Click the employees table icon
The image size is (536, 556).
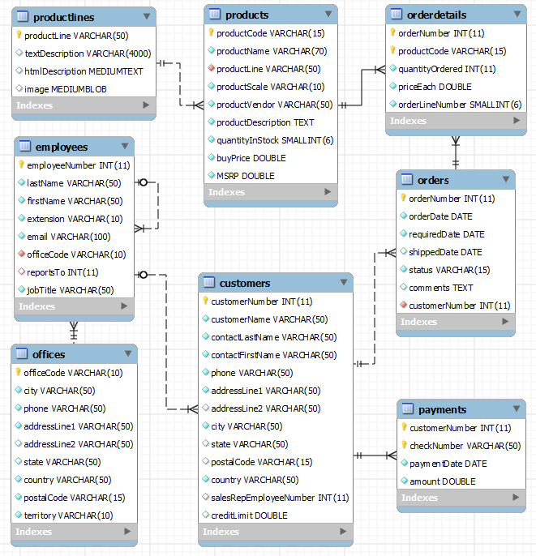24,146
